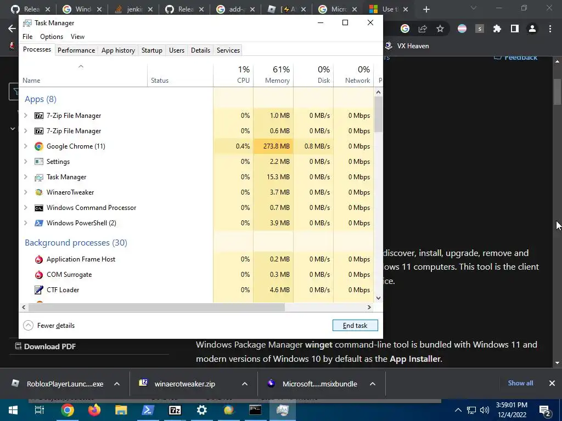Click the 7-Zip File Manager icon with 0.6 MB memory
Image resolution: width=562 pixels, height=421 pixels.
click(39, 131)
